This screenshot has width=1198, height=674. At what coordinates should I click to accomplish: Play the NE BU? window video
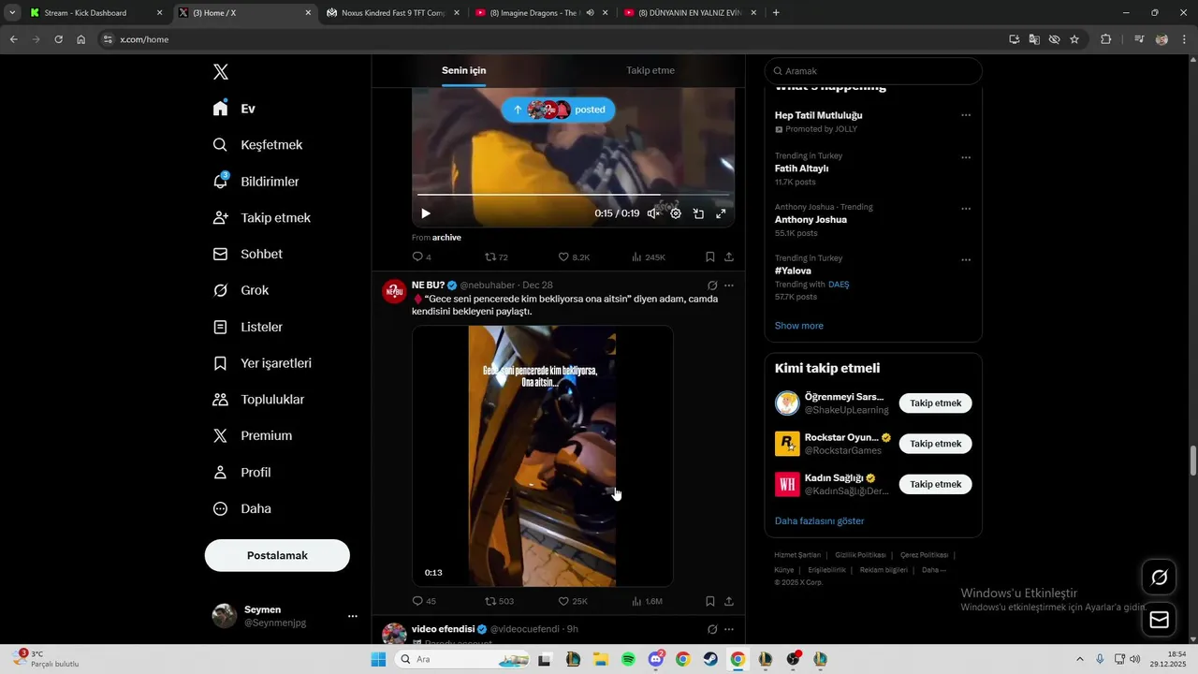(543, 456)
